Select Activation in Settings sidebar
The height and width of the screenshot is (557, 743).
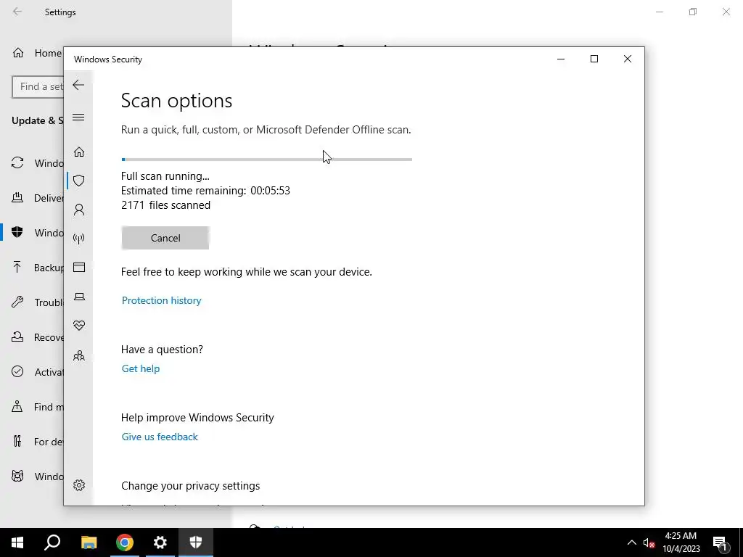(x=36, y=372)
